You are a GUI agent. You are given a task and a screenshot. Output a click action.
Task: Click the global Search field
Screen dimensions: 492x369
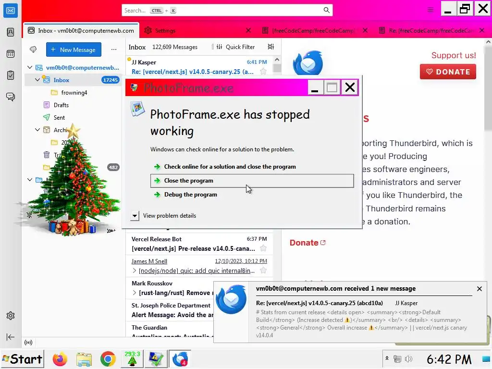click(227, 11)
